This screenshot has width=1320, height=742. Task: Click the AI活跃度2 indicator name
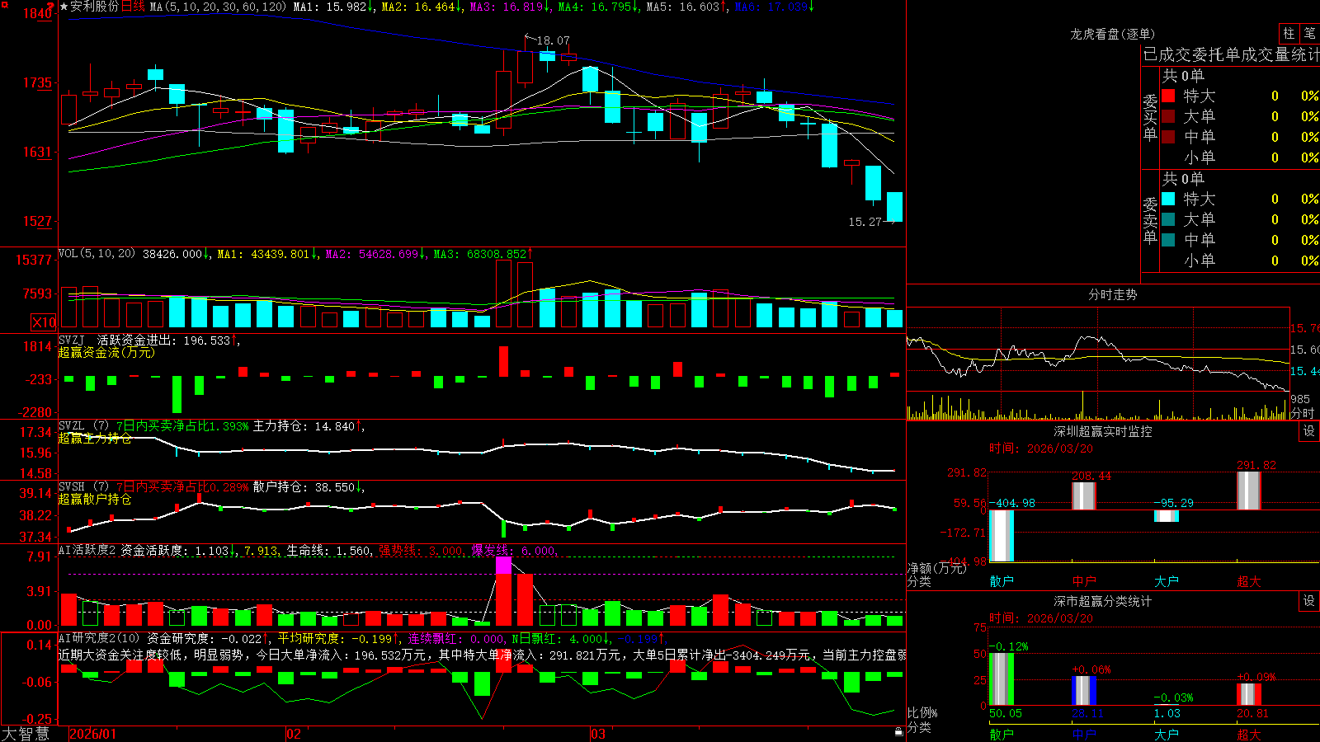coord(87,551)
